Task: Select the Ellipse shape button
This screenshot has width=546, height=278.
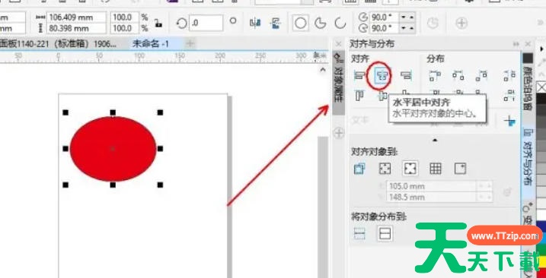Action: click(300, 24)
